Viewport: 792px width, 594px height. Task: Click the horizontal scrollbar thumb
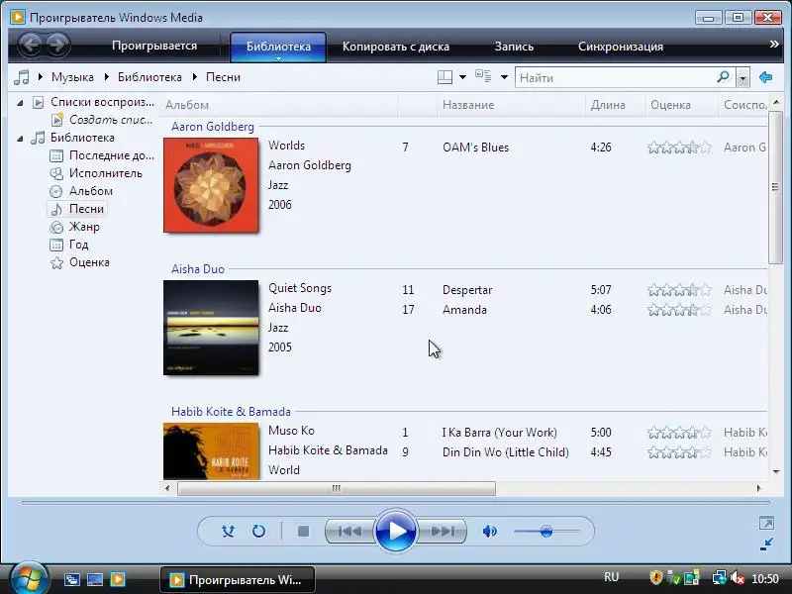(x=337, y=488)
